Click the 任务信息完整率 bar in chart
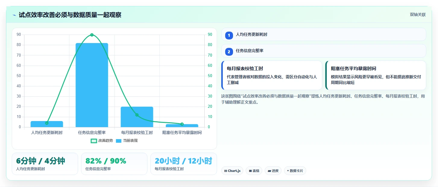This screenshot has height=187, width=438. (92, 85)
